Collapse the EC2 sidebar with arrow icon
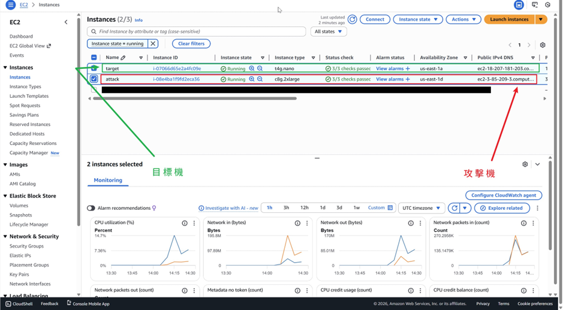Viewport: 563px width, 310px height. coord(66,22)
